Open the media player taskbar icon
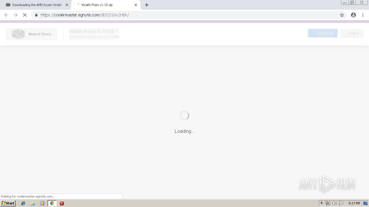This screenshot has width=369, height=207. click(42, 203)
